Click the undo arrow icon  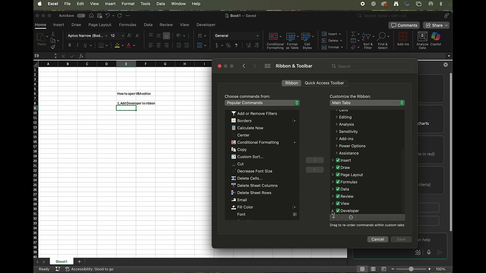[107, 16]
